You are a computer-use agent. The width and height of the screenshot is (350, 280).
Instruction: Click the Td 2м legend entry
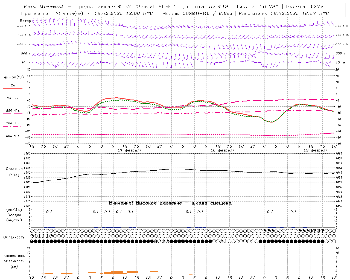13,98
